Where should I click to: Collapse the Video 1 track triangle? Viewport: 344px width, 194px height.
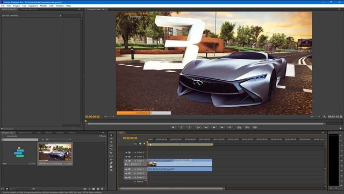click(x=135, y=161)
